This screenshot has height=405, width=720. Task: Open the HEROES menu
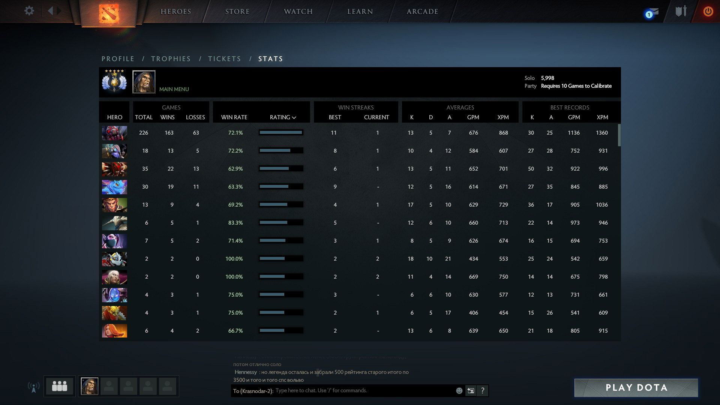176,12
